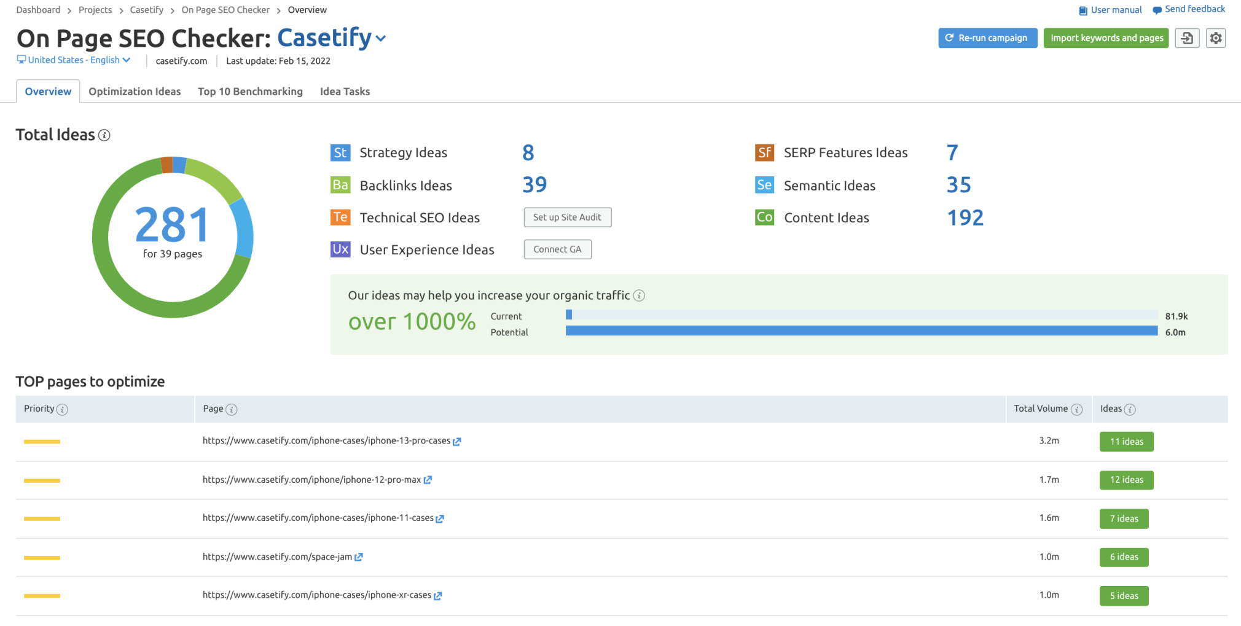Expand the Casetify project dropdown
This screenshot has height=626, width=1241.
point(381,38)
